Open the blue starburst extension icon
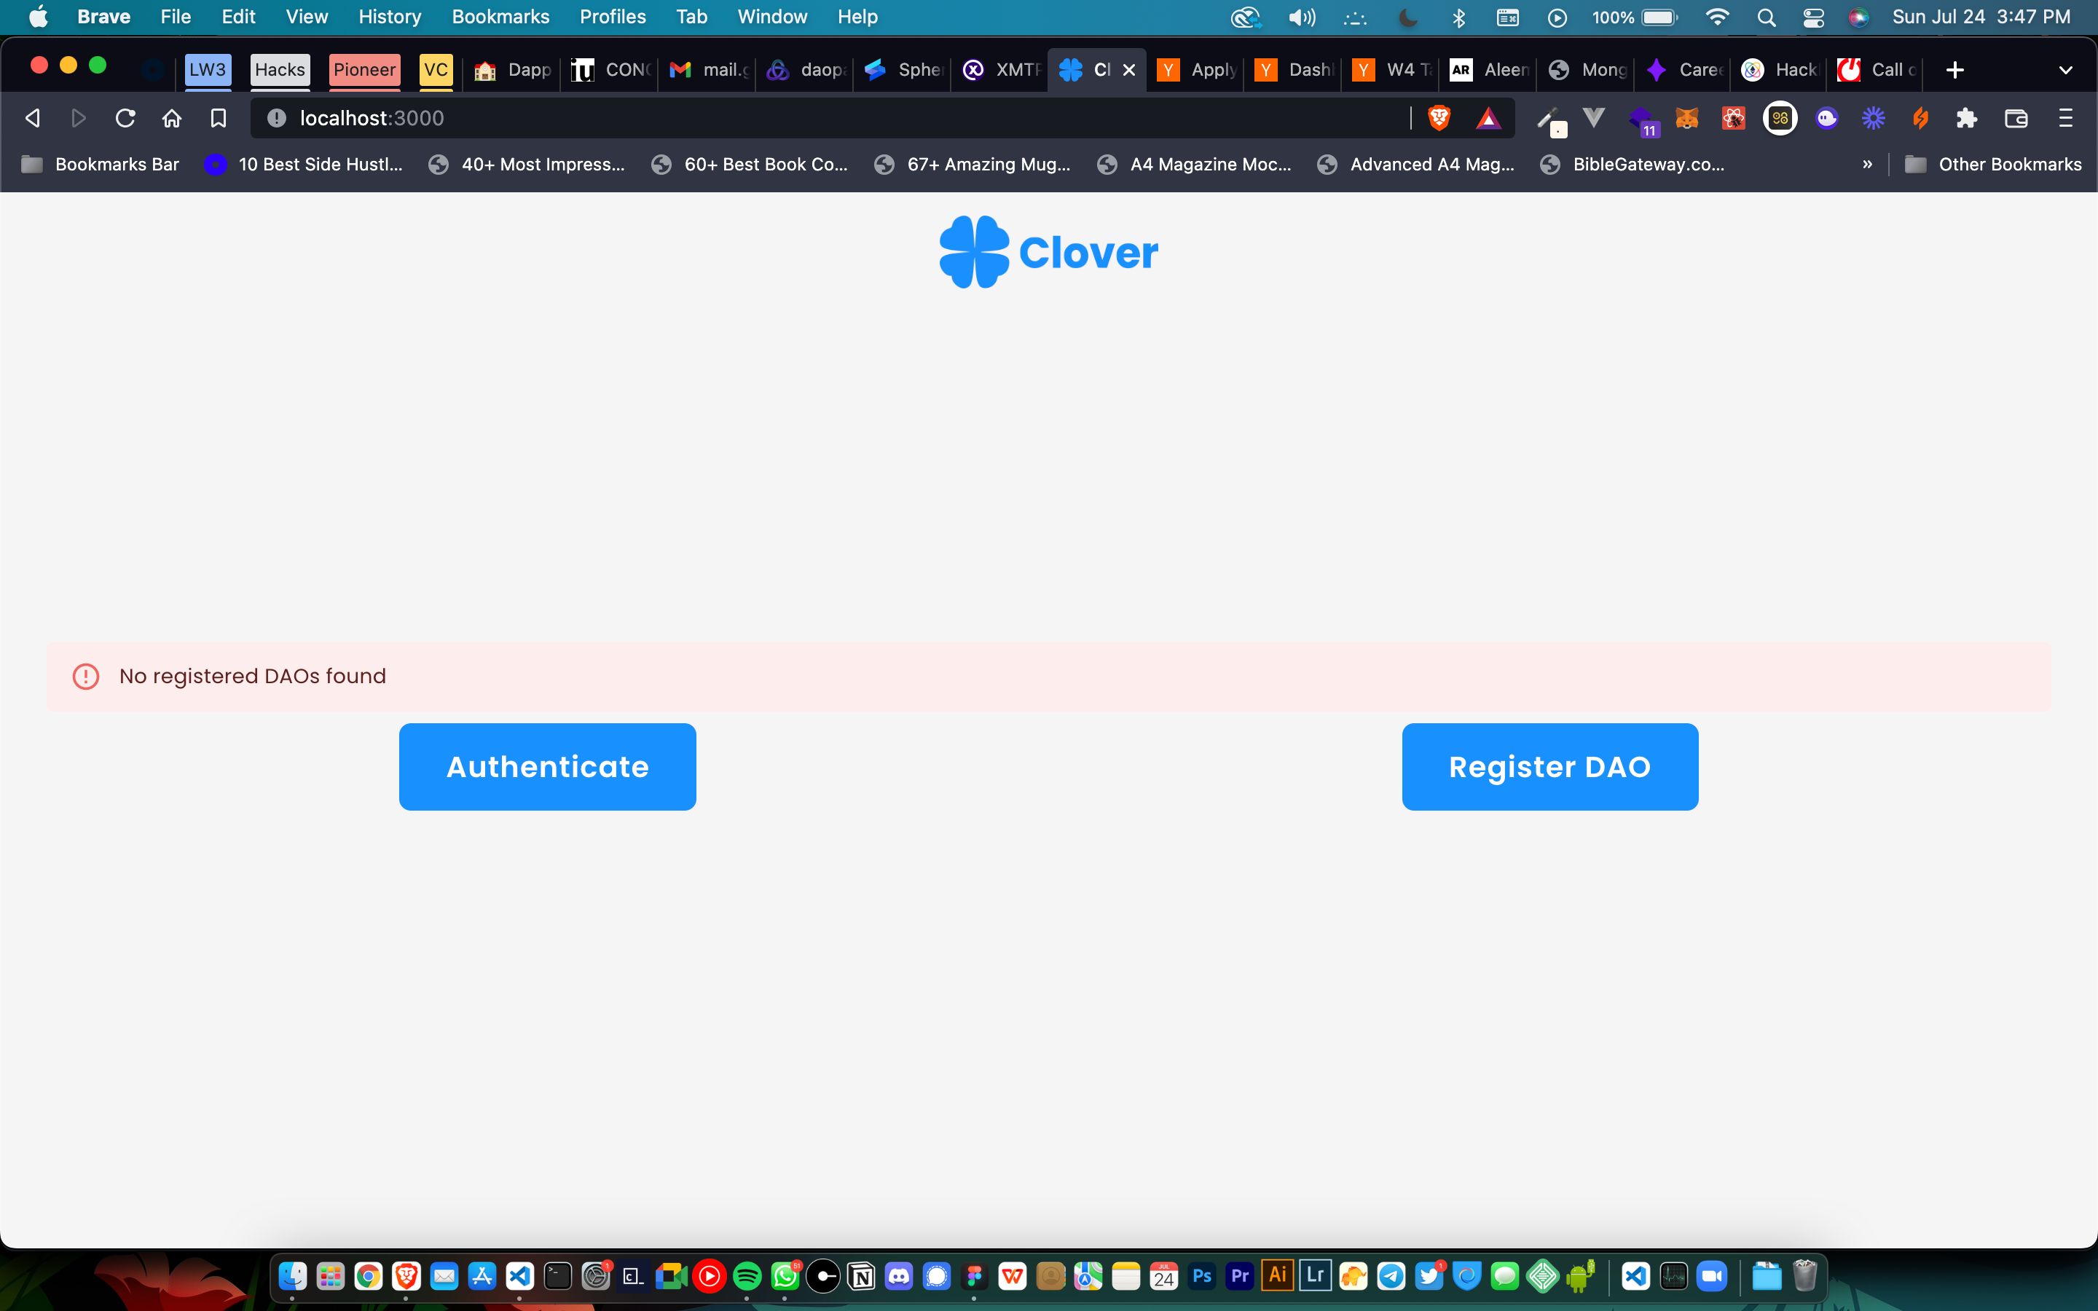Viewport: 2098px width, 1311px height. point(1874,118)
